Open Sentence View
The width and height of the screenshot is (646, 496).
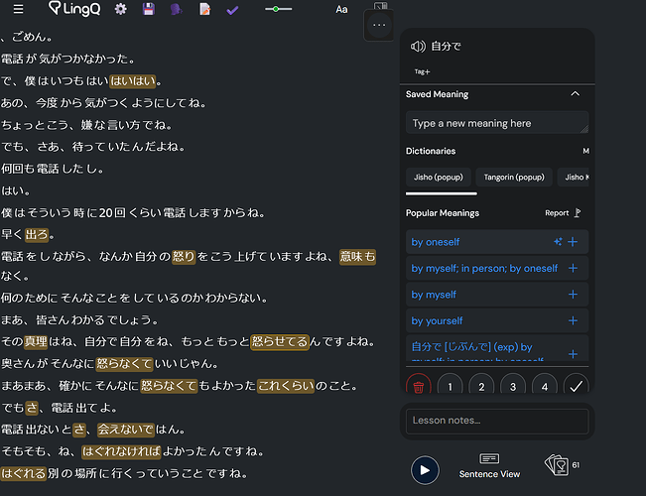[489, 466]
